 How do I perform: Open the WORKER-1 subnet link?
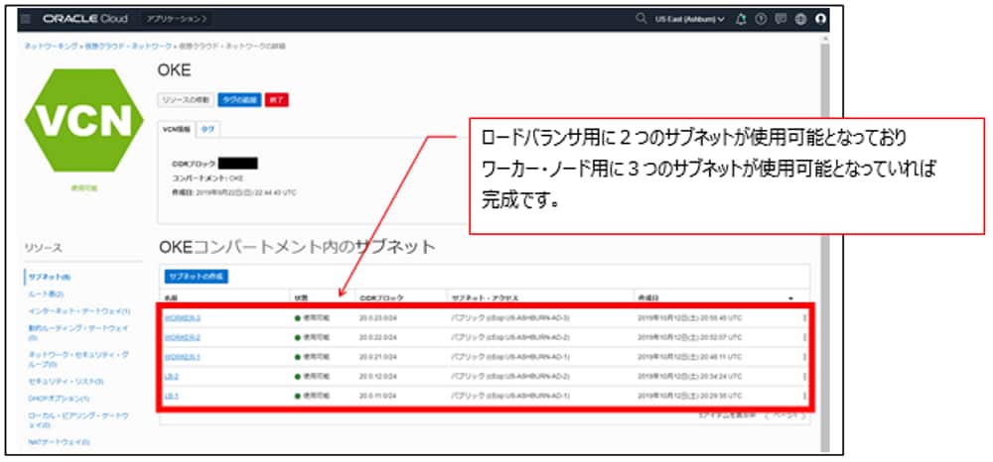tap(183, 357)
